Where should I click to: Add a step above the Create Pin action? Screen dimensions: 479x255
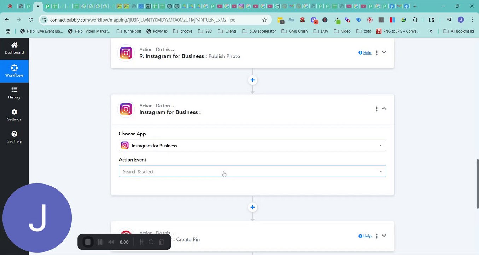point(252,207)
